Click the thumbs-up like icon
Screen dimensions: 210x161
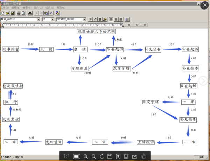[143, 156]
